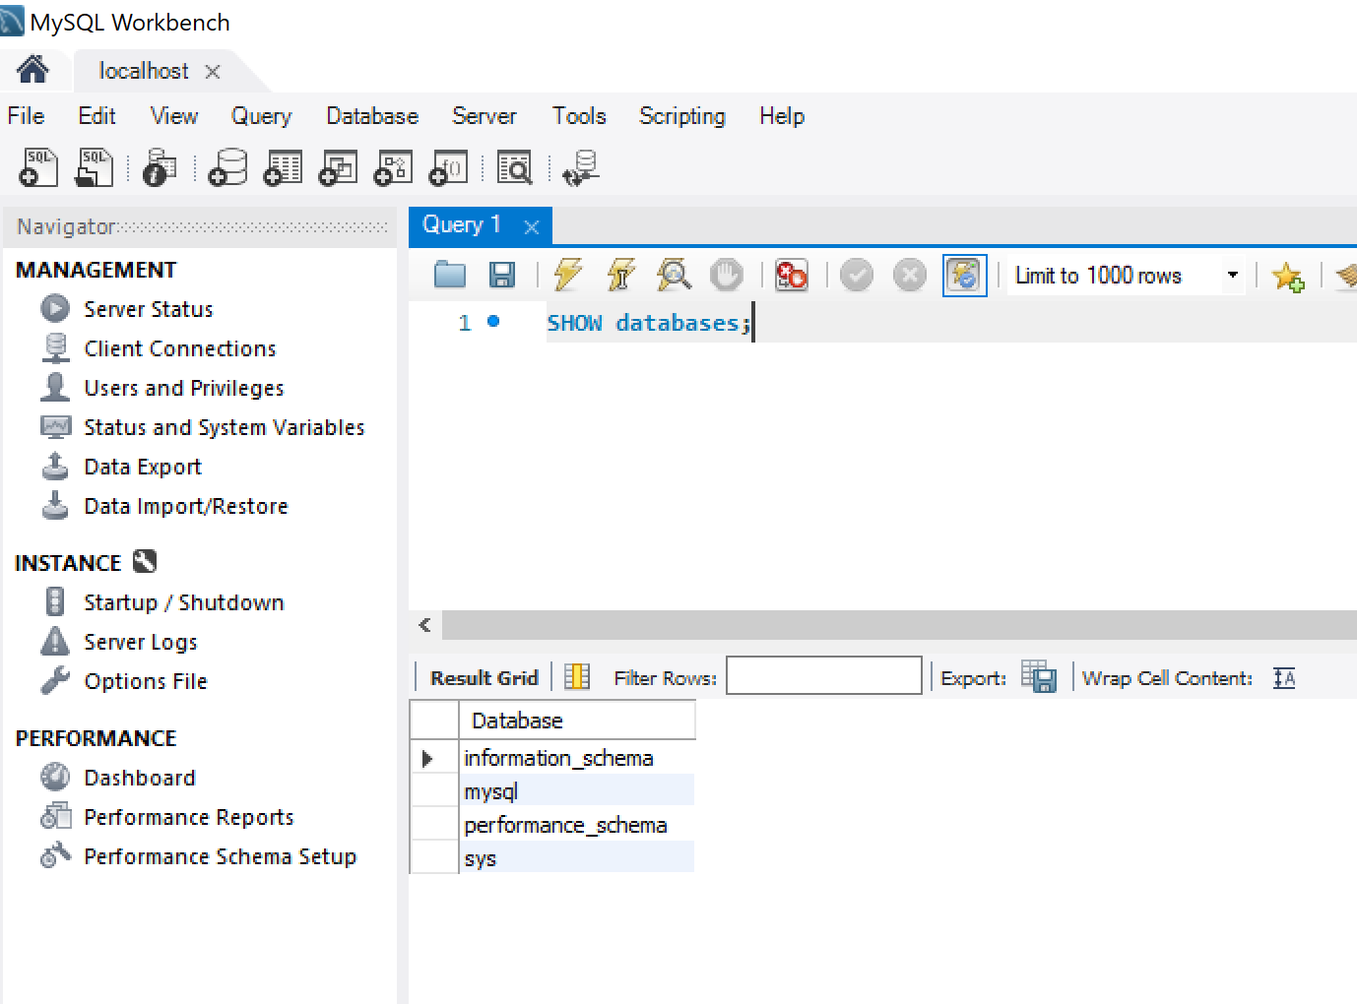Screen dimensions: 1357x1004
Task: Open Data Export
Action: (x=143, y=467)
